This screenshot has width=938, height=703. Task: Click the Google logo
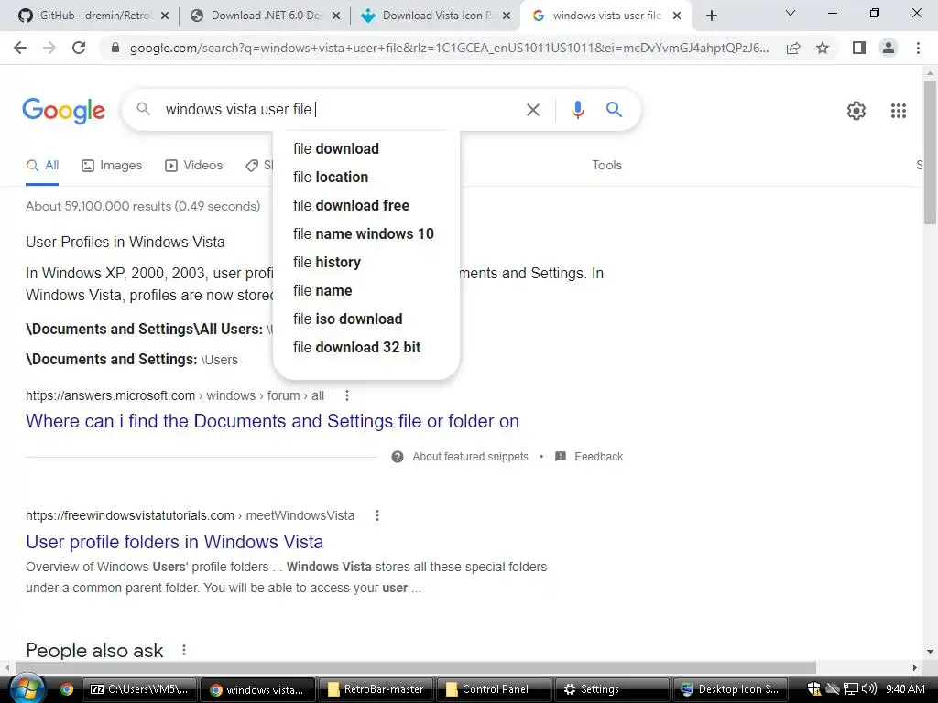coord(63,111)
